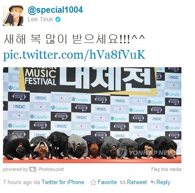Click the Retweet arrows icon
This screenshot has height=193, width=195.
(x=123, y=182)
